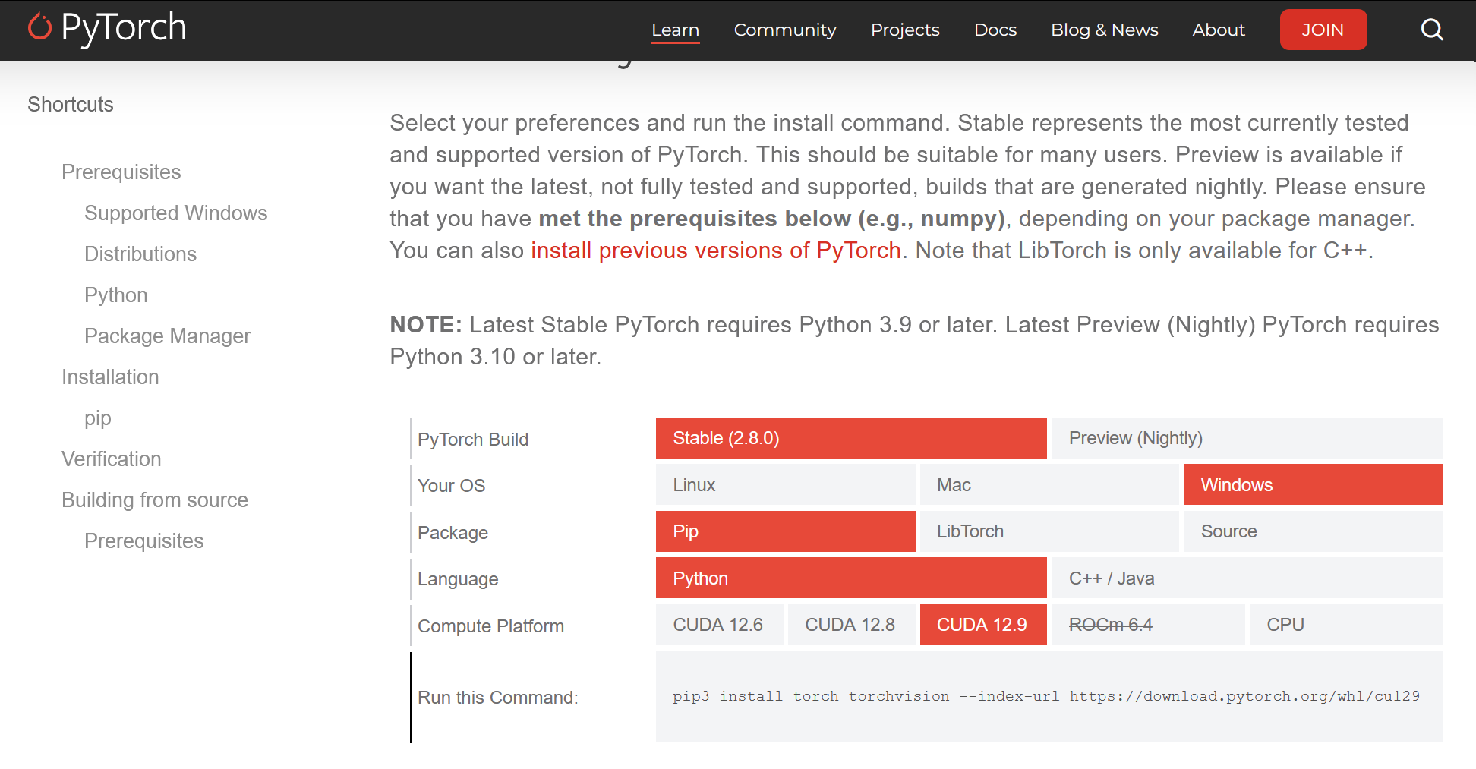Click the pip3 install command box

(x=1049, y=696)
